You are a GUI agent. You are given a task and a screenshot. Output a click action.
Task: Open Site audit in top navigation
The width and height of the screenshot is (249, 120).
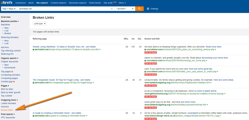pos(108,3)
